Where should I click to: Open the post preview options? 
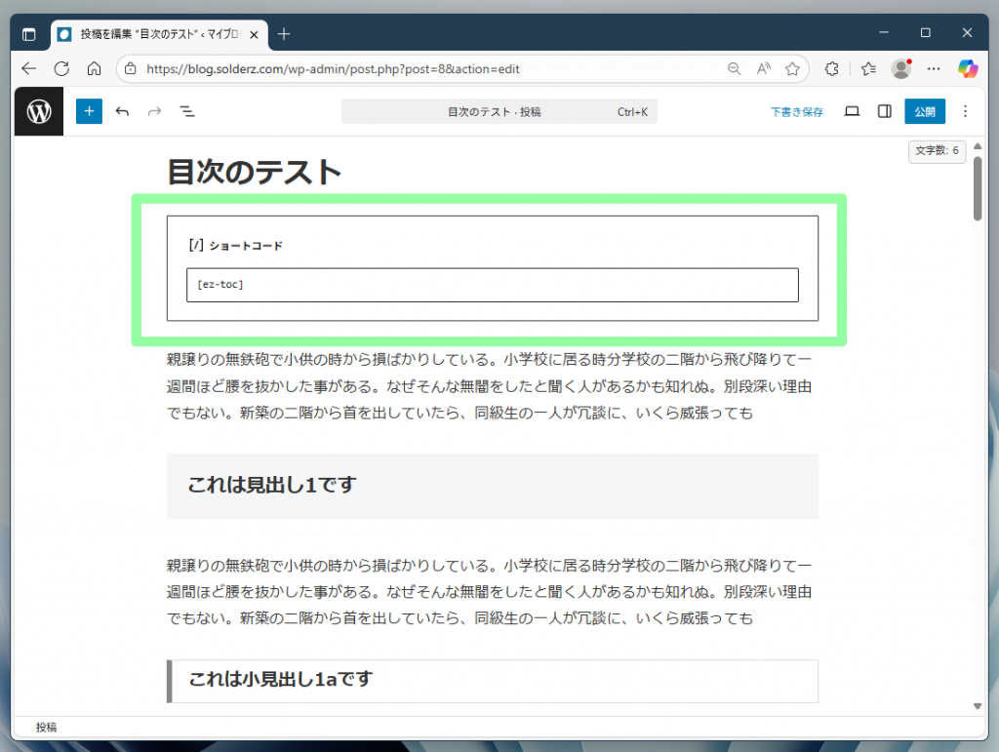coord(851,111)
